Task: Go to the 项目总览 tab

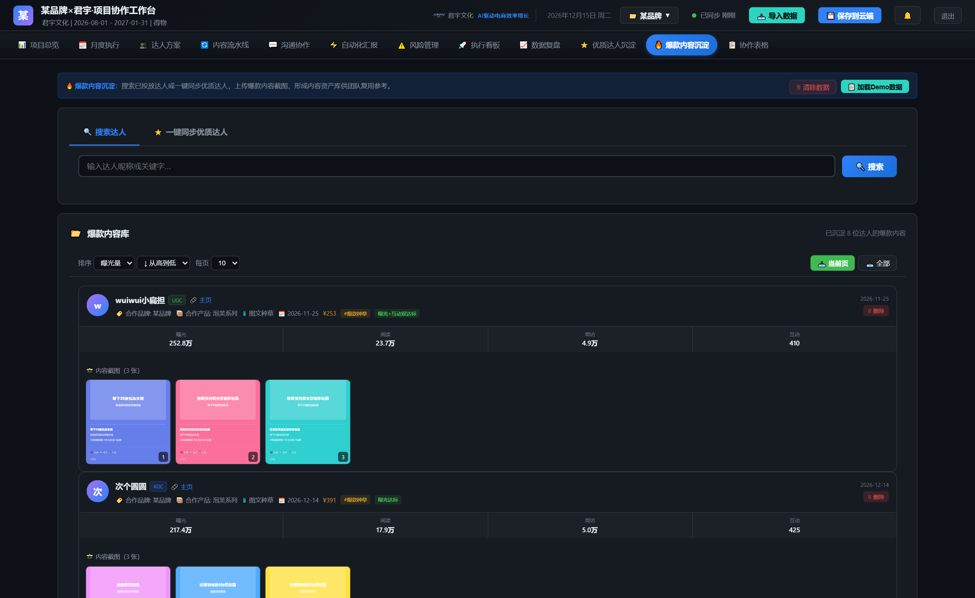Action: click(x=39, y=45)
